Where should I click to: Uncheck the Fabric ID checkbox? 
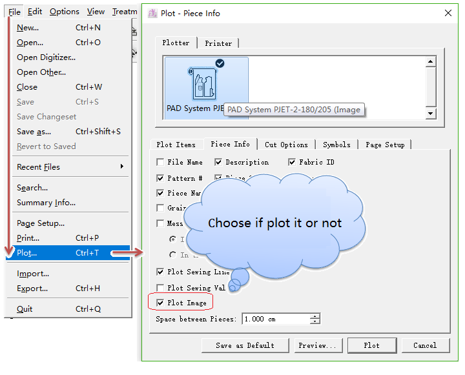pos(293,162)
